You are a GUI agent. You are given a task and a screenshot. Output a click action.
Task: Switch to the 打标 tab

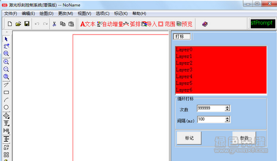point(182,37)
